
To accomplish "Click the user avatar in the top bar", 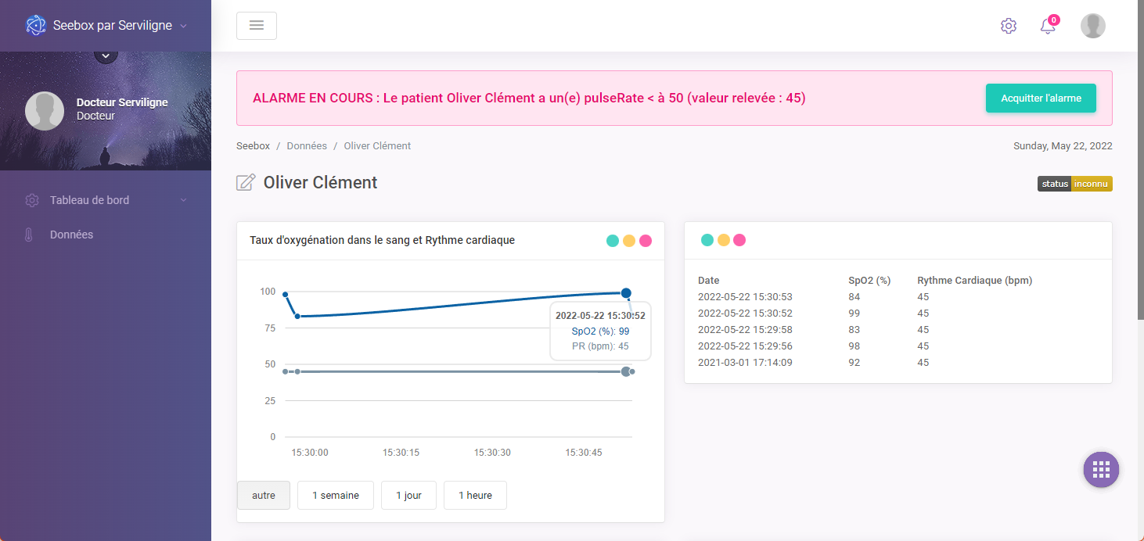I will (x=1093, y=26).
